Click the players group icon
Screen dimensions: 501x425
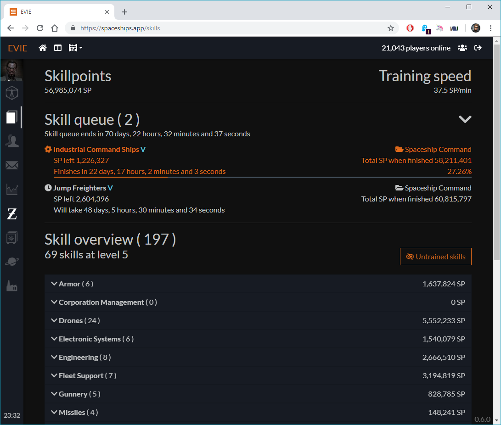pyautogui.click(x=462, y=48)
